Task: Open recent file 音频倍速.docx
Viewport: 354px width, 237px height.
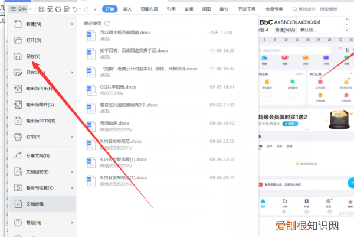Action: point(159,126)
